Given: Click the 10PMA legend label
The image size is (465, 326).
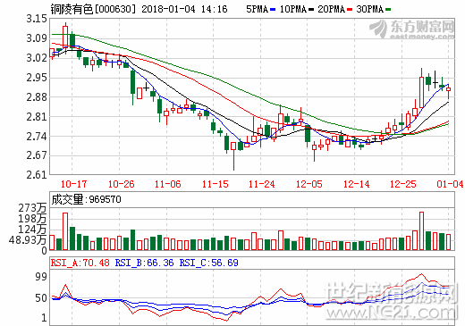Looking at the screenshot, I should point(293,9).
